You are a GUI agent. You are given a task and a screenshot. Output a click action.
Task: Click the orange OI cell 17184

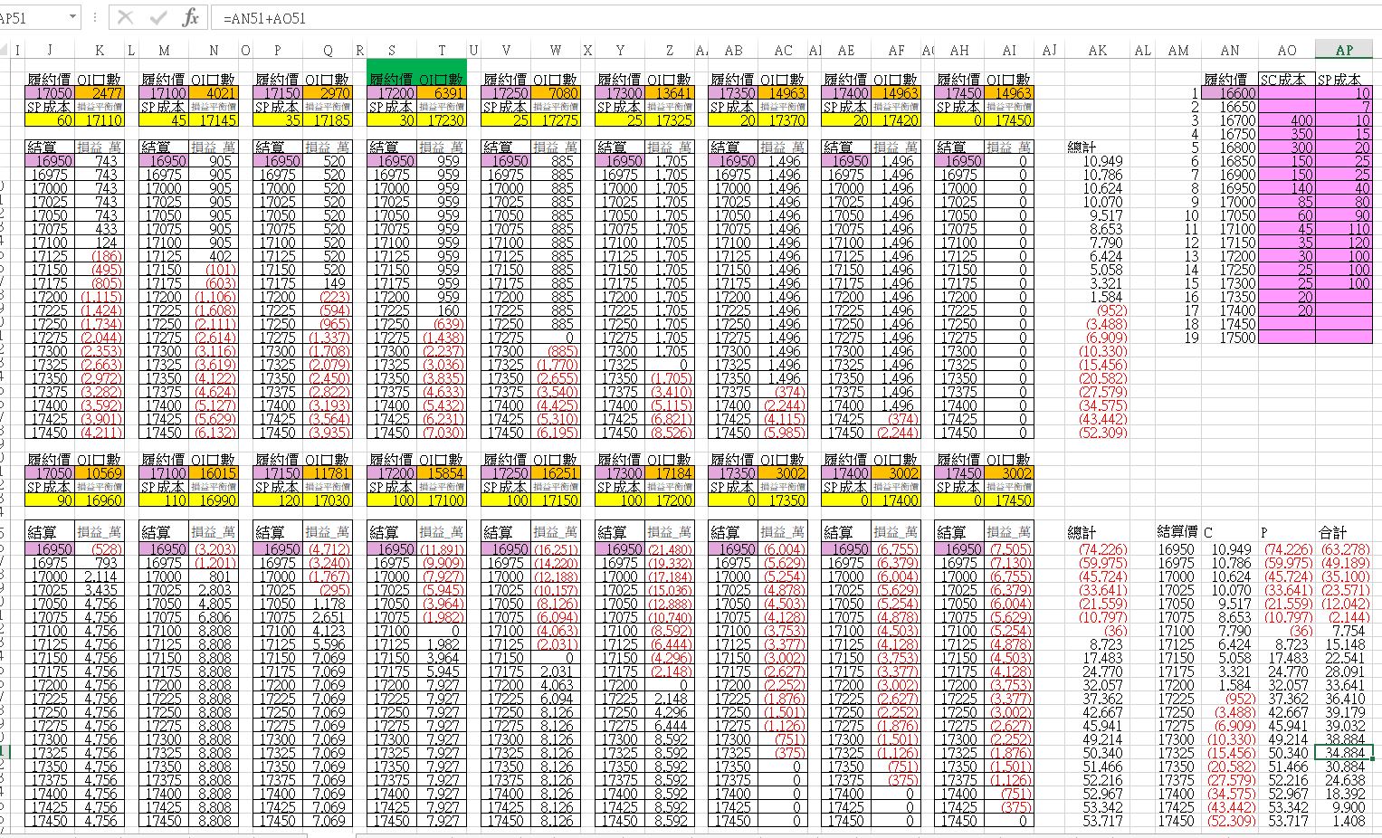[671, 473]
